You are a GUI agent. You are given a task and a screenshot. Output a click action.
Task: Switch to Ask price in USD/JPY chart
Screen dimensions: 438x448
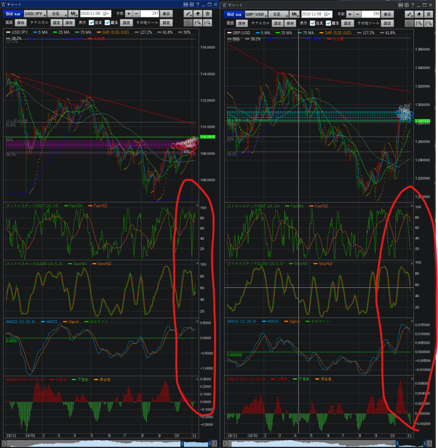(x=18, y=14)
